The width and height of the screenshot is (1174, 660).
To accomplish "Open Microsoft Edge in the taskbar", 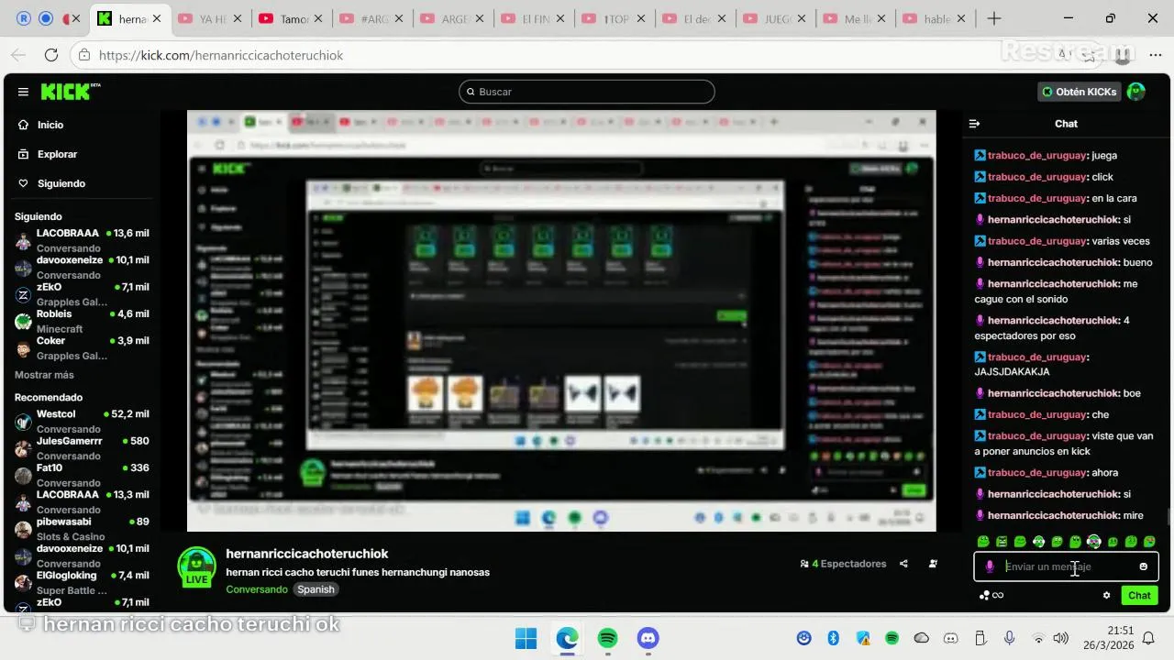I will tap(567, 638).
